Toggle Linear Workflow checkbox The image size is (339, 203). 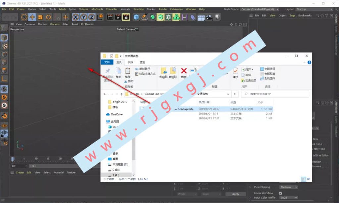(x=281, y=193)
